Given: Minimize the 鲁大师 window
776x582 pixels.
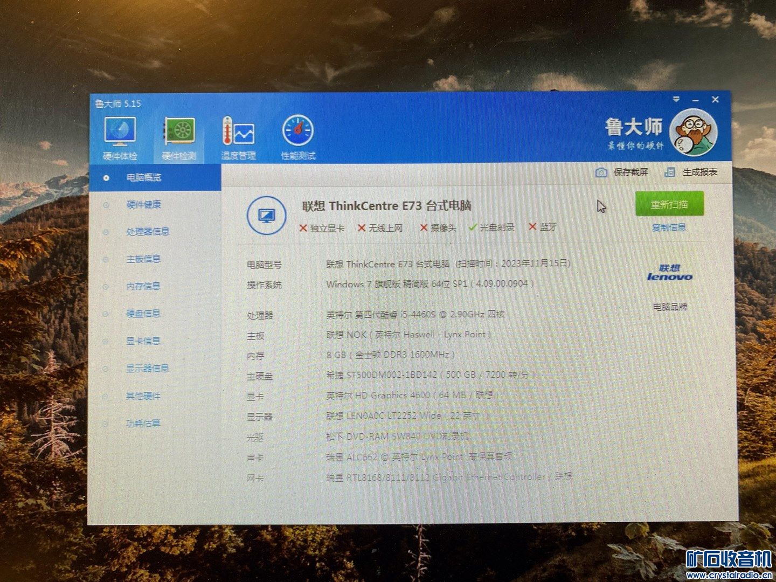Looking at the screenshot, I should point(695,100).
